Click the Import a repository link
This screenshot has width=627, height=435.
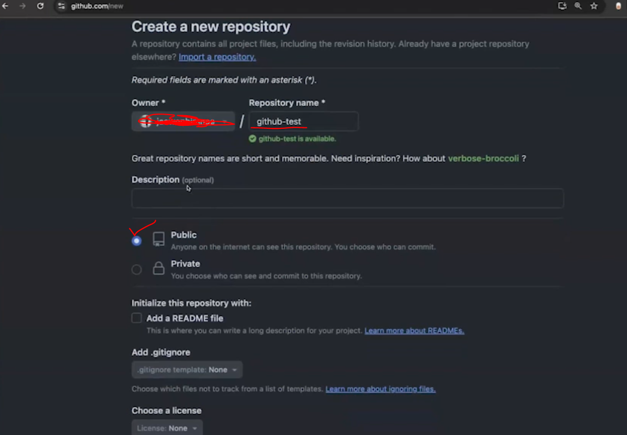click(x=217, y=57)
